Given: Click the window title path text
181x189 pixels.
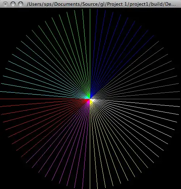Looking at the screenshot, I should click(101, 4).
